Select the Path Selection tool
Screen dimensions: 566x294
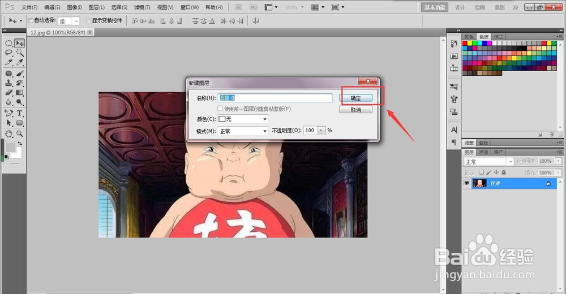[8, 123]
